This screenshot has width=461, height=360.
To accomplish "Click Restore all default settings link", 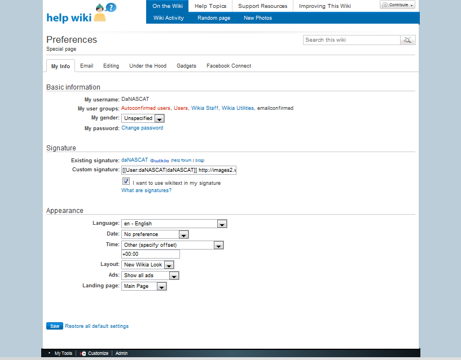I will (x=96, y=326).
